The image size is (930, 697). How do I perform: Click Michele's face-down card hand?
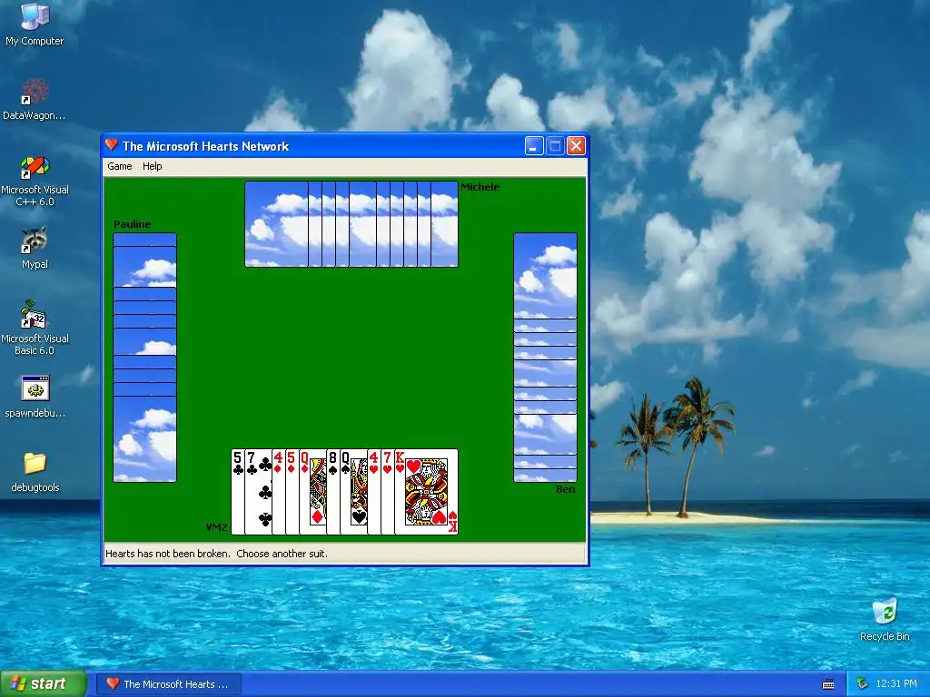click(351, 224)
